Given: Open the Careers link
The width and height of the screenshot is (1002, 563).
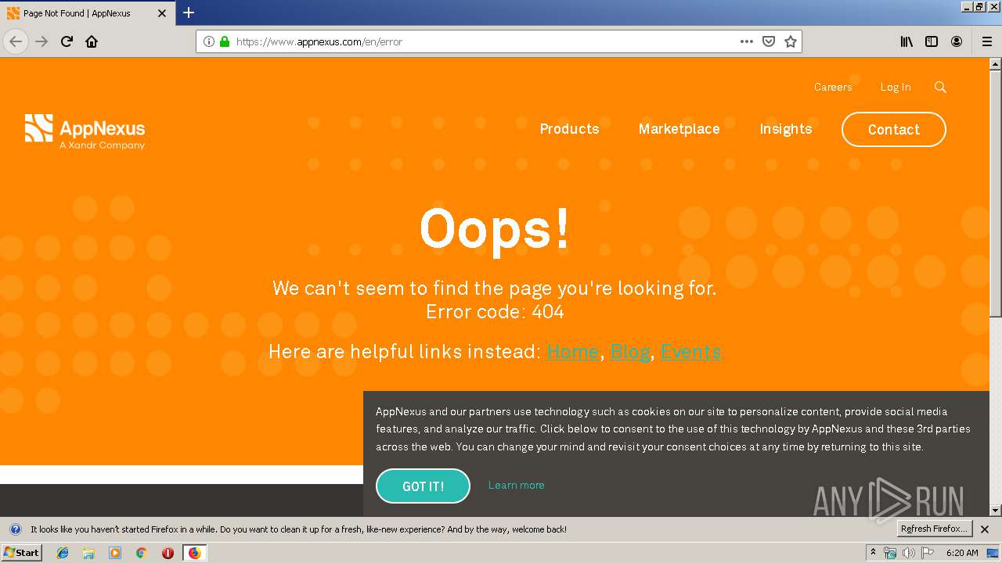Looking at the screenshot, I should pyautogui.click(x=833, y=87).
